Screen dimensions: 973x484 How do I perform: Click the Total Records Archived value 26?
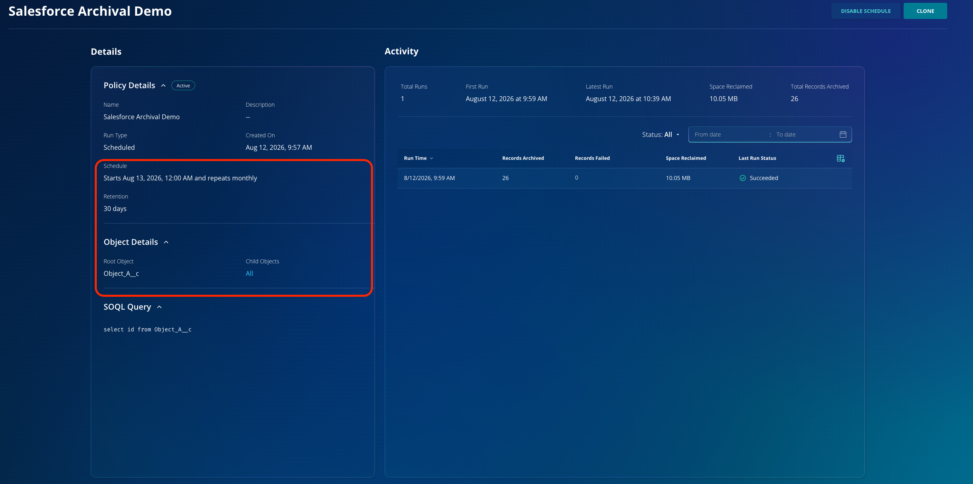tap(794, 99)
